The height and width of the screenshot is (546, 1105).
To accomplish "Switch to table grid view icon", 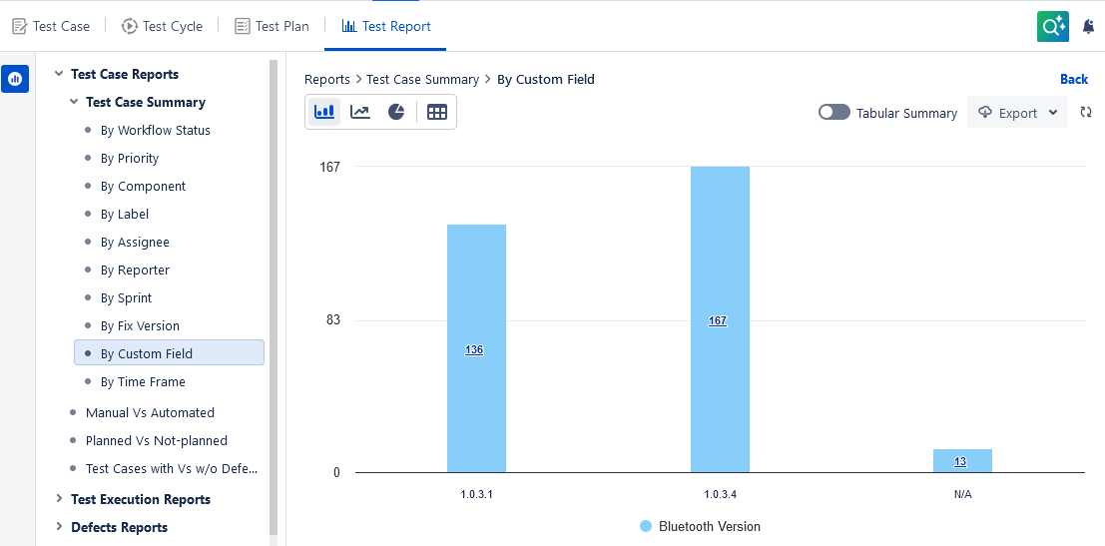I will [436, 112].
